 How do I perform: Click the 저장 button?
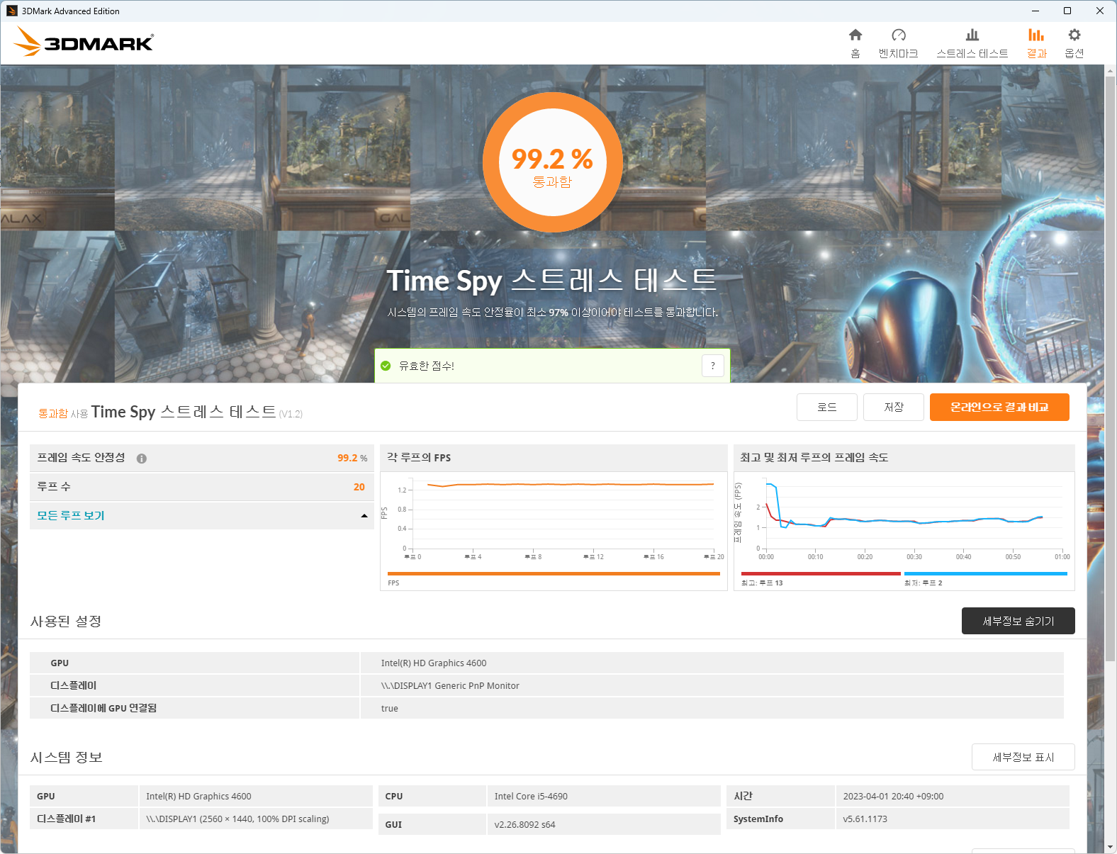(894, 407)
